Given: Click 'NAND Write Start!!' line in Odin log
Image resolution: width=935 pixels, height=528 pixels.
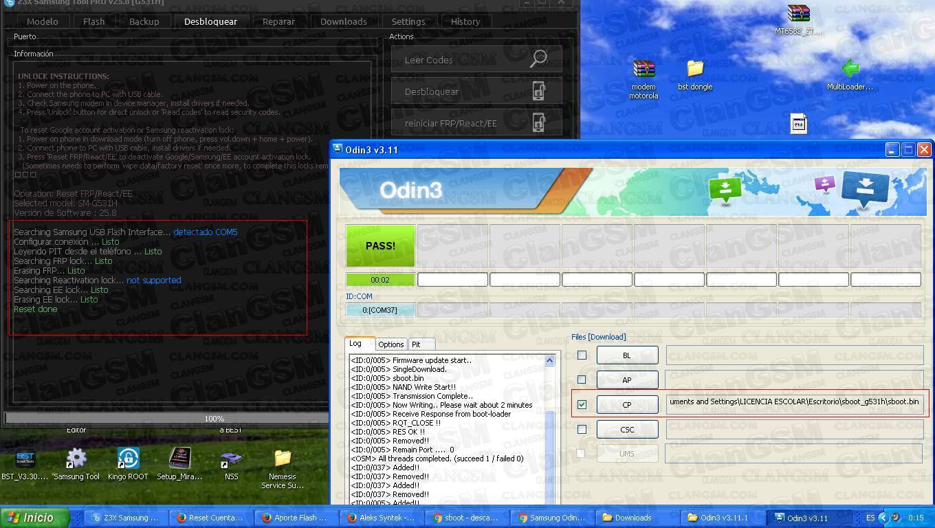Looking at the screenshot, I should click(x=424, y=387).
